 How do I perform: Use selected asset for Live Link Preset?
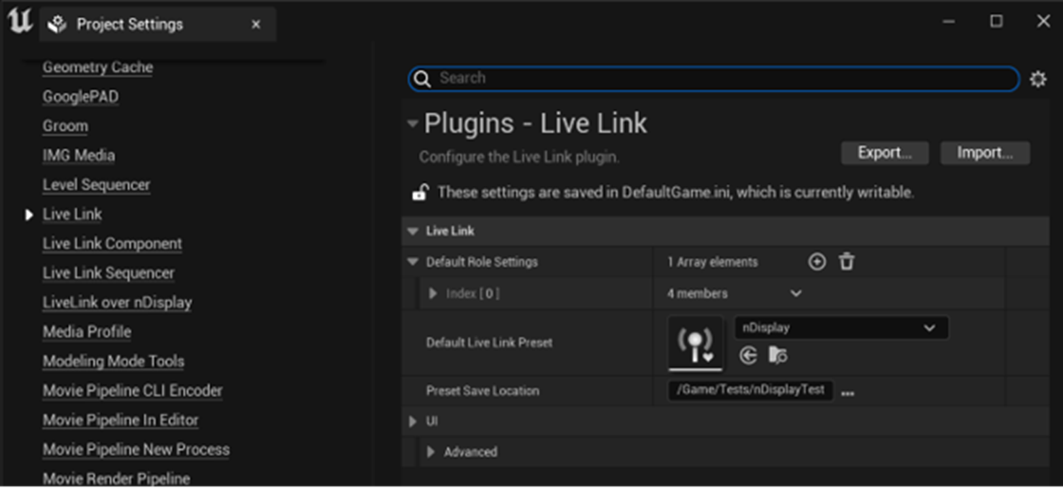748,355
